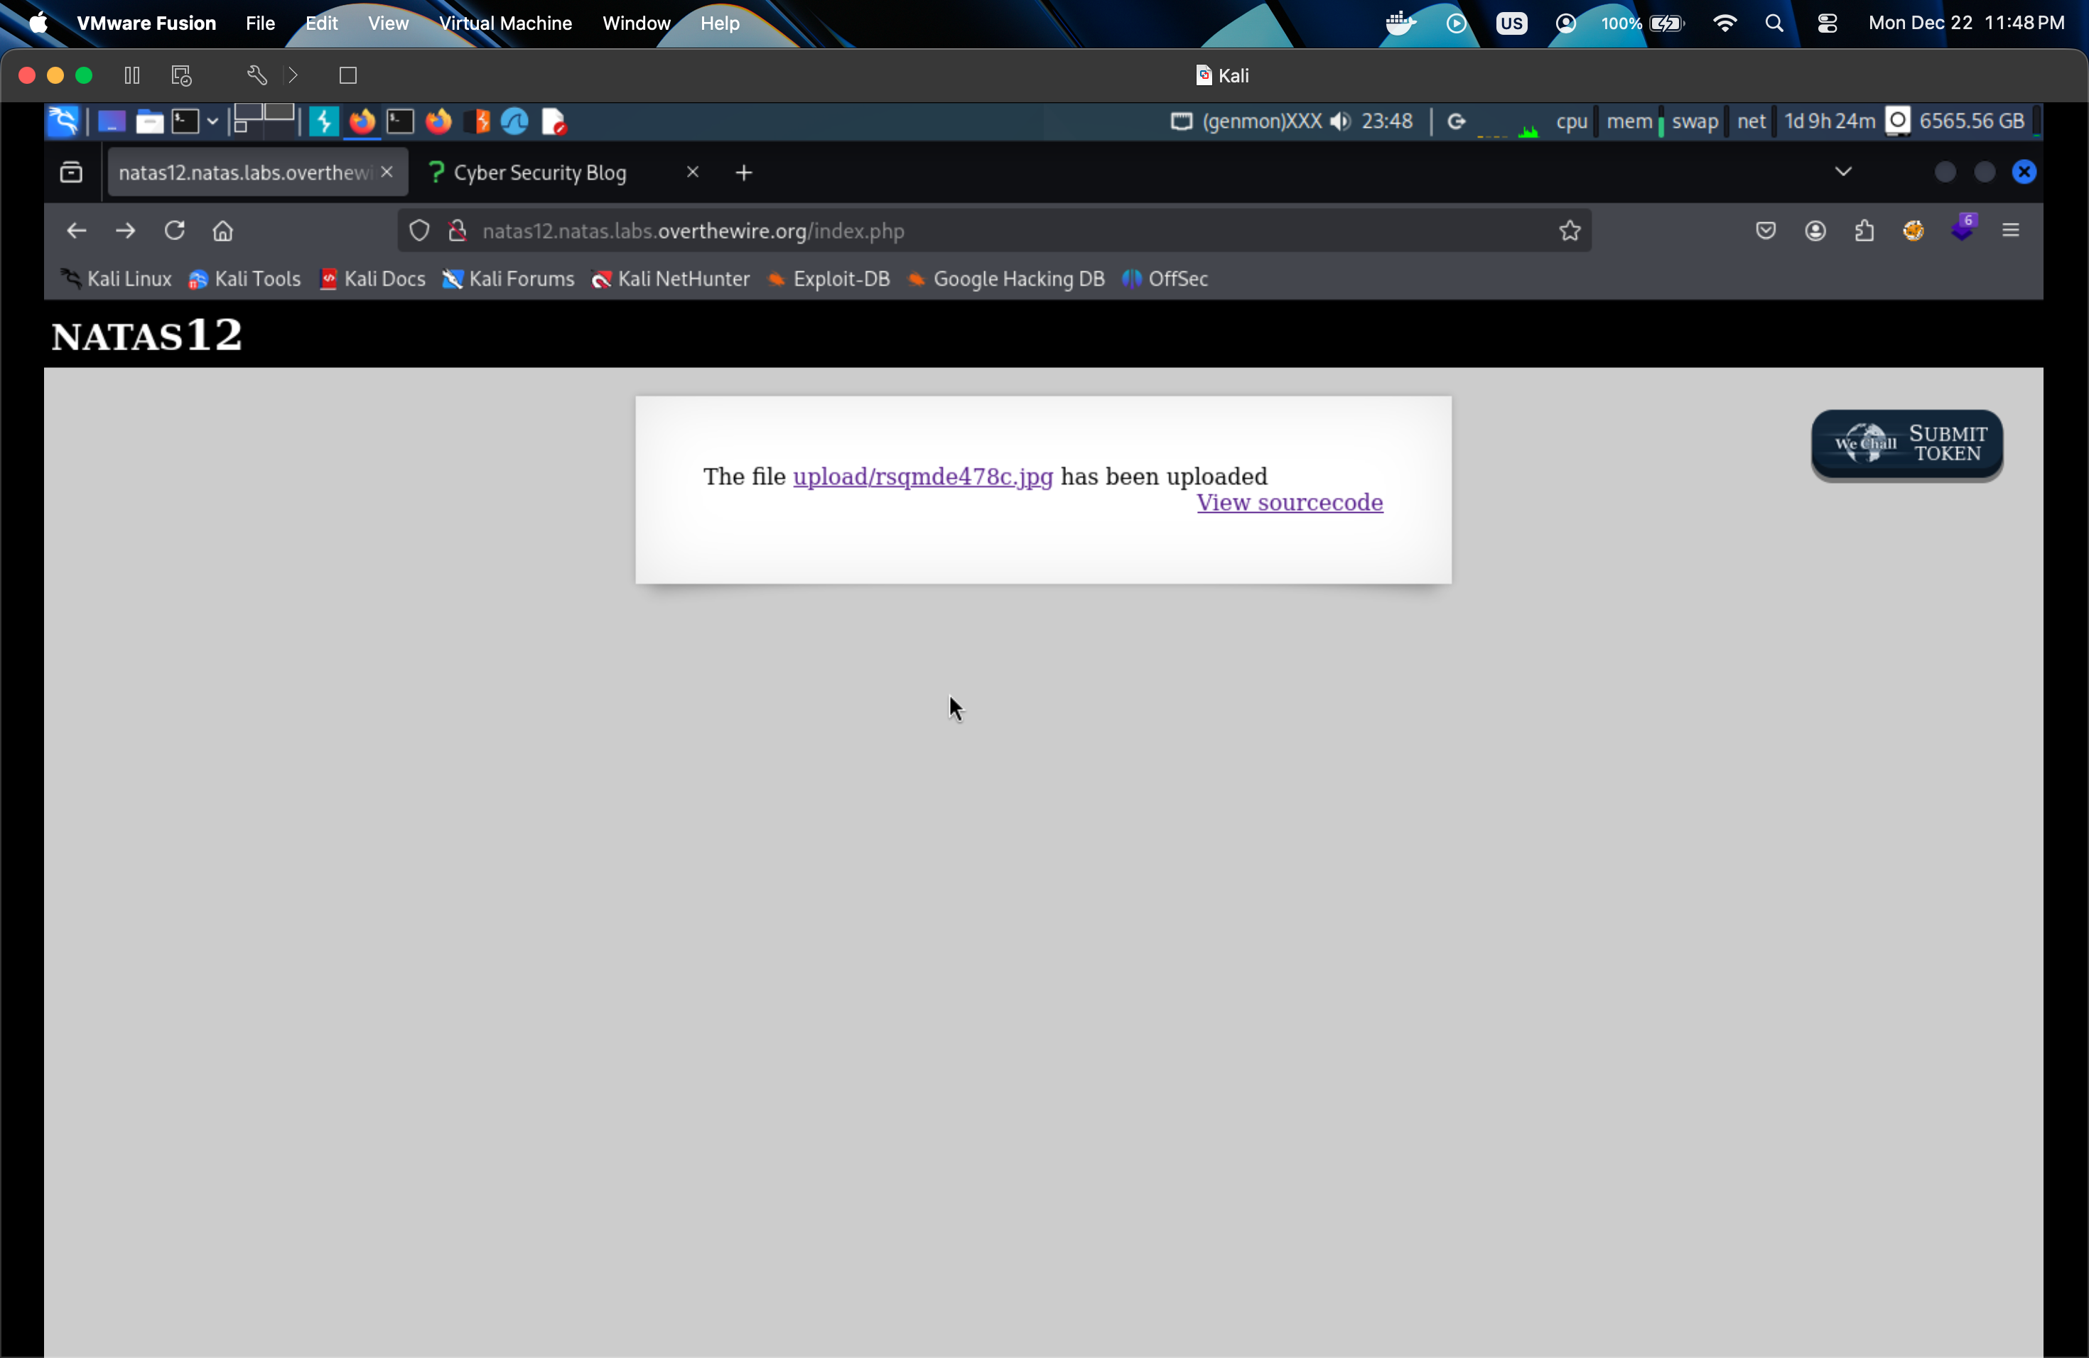Launch Burp Suite from the Kali panel
The width and height of the screenshot is (2089, 1358).
[x=478, y=121]
